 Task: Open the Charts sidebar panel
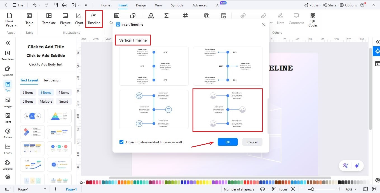pyautogui.click(x=8, y=149)
